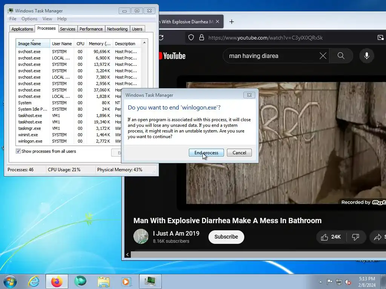Image resolution: width=386 pixels, height=289 pixels.
Task: Switch to the Networking tab
Action: [117, 29]
